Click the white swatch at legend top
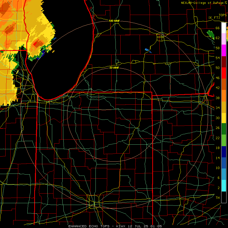This screenshot has width=228, height=228. click(x=224, y=28)
